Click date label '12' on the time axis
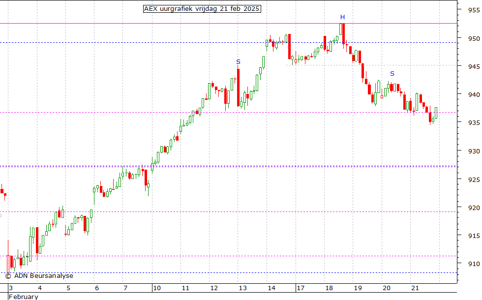The width and height of the screenshot is (482, 300). pos(214,288)
